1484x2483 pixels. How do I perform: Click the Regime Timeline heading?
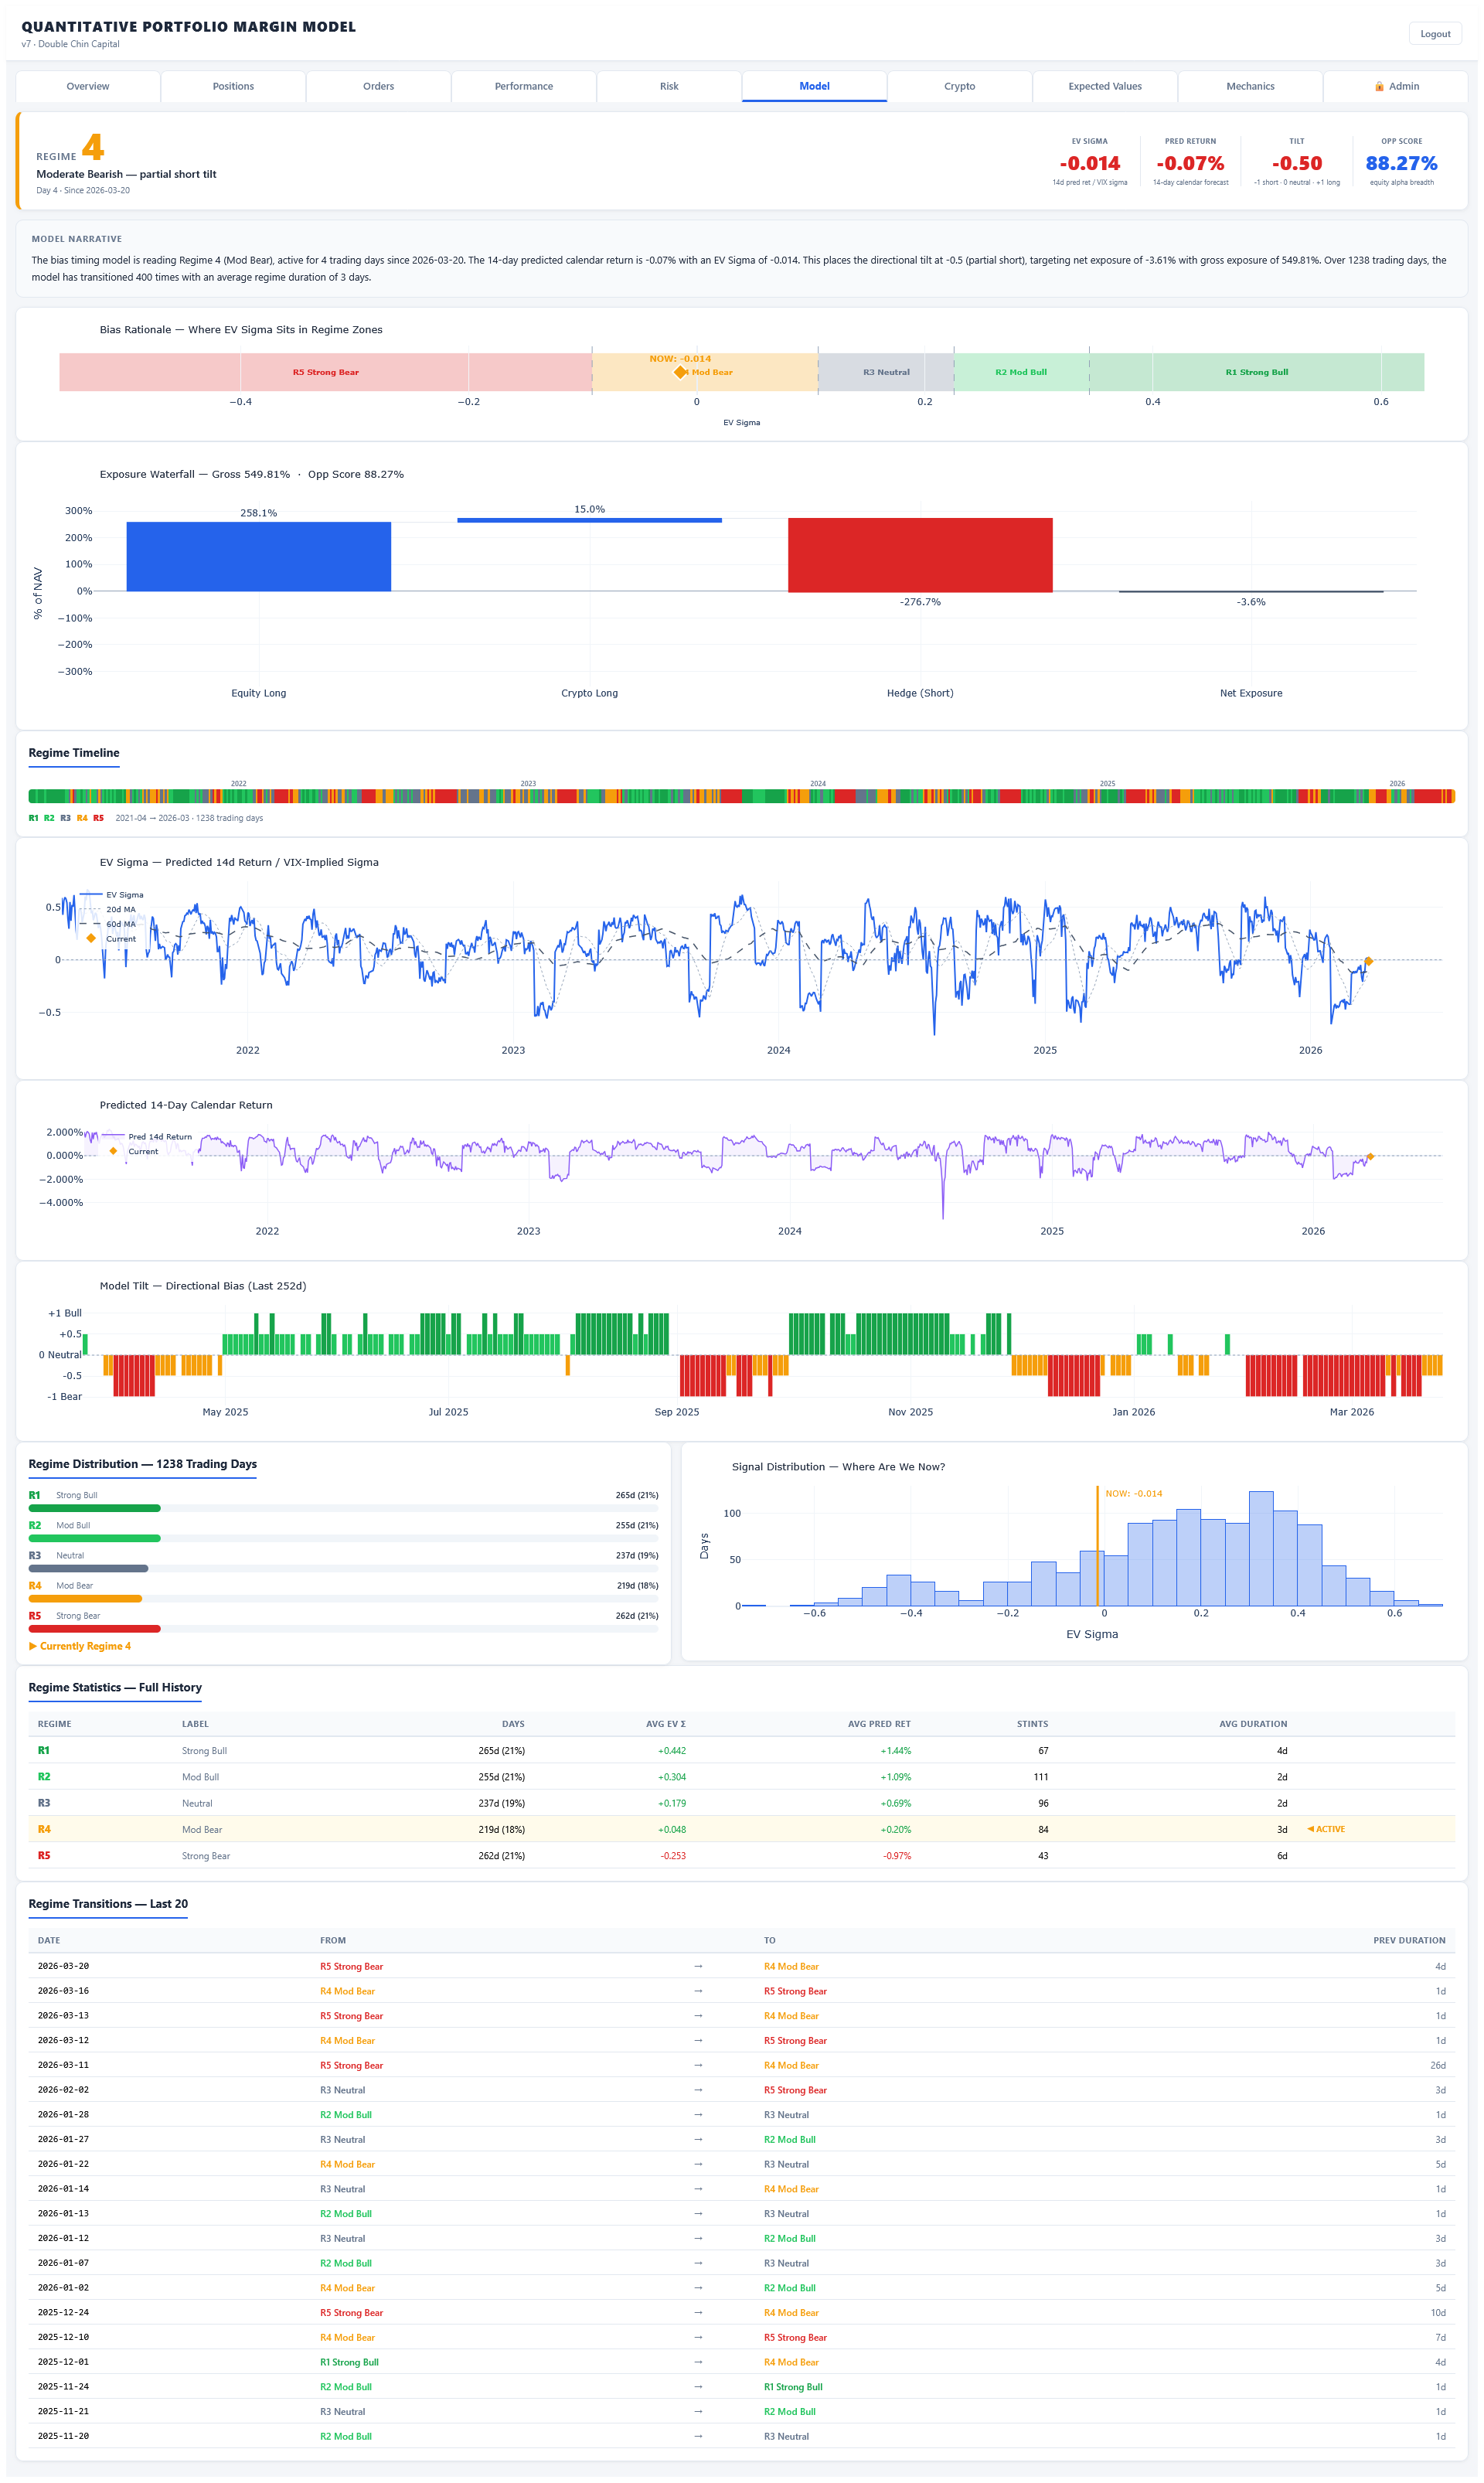(74, 753)
